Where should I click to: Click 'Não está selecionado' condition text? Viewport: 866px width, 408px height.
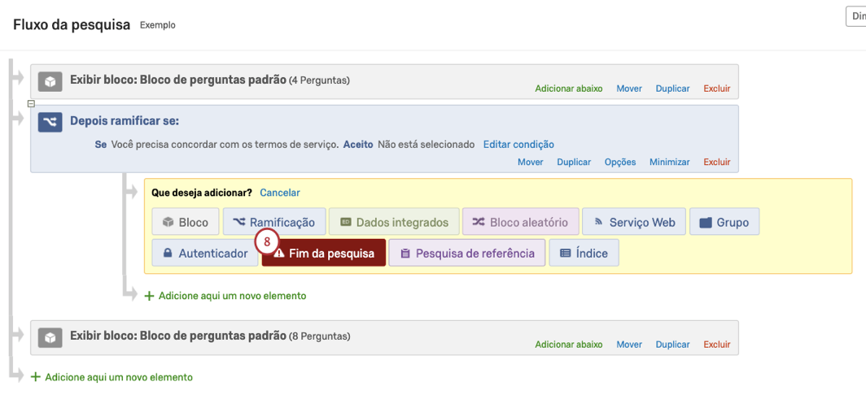(x=426, y=145)
